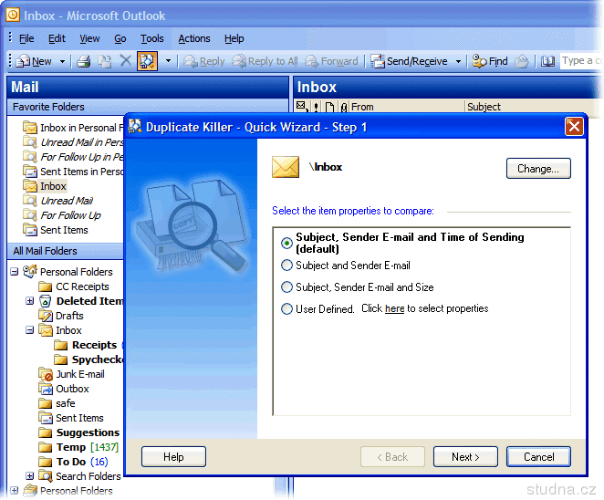This screenshot has width=604, height=500.
Task: Click the Forward toolbar button
Action: 331,61
